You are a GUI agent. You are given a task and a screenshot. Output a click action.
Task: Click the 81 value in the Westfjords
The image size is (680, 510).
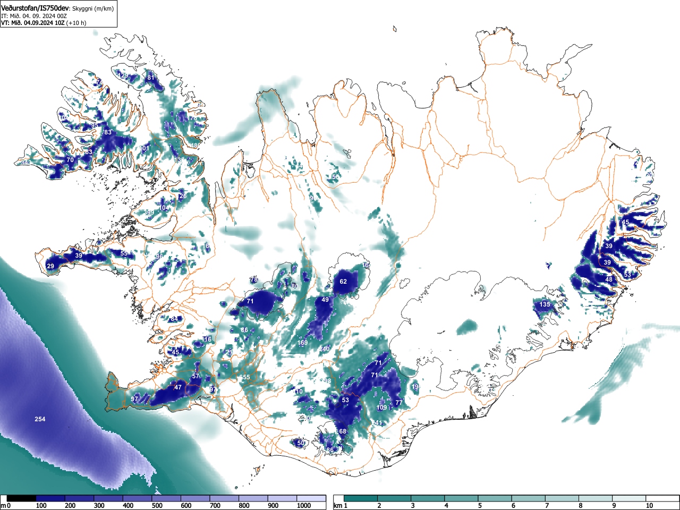coord(151,78)
